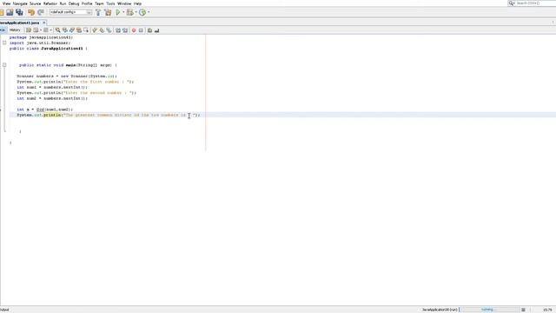
Task: Collapse the main method code fold
Action: tap(4, 65)
